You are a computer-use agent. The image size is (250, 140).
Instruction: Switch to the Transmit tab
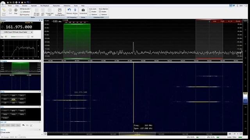pyautogui.click(x=34, y=6)
